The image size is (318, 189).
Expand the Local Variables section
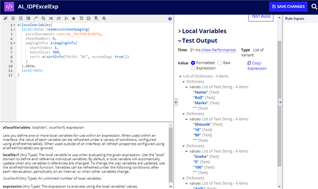pos(179,31)
